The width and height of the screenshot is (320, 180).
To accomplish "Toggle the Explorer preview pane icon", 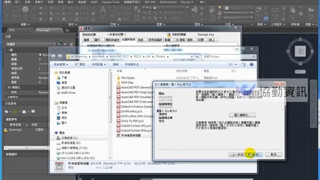I will [243, 64].
